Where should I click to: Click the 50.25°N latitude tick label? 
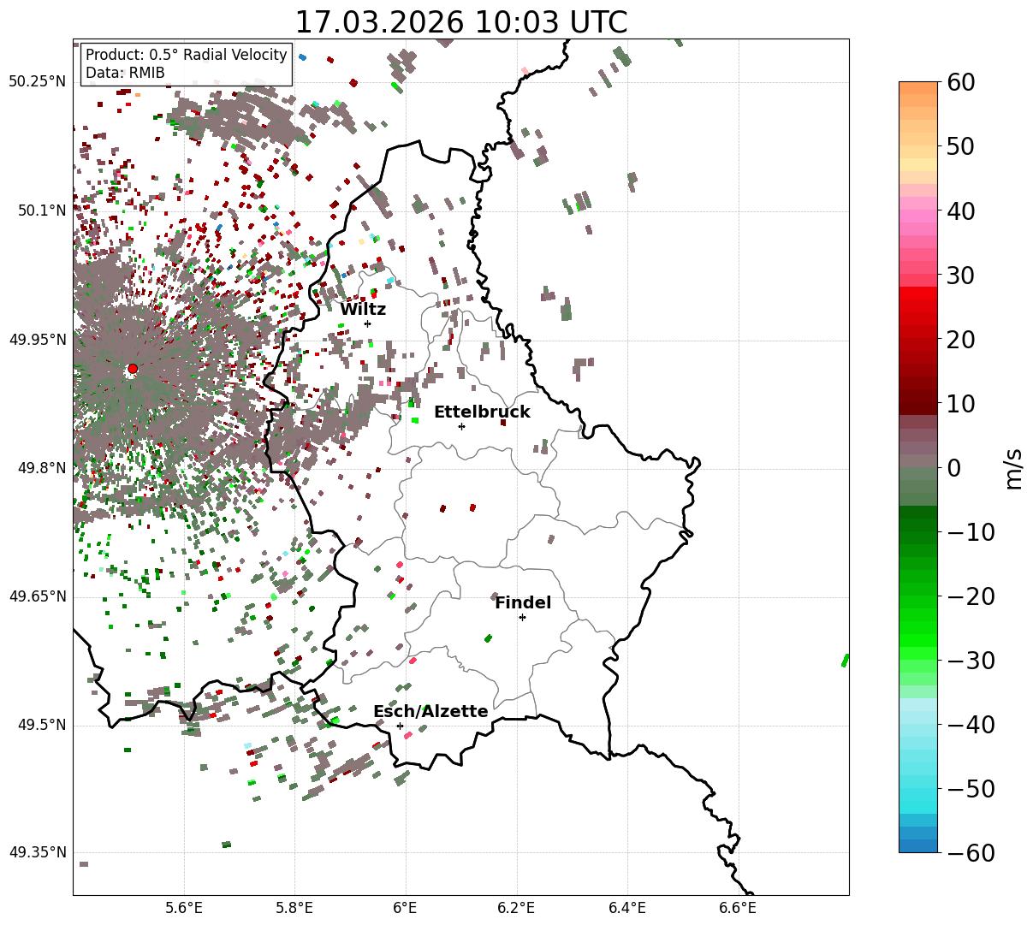[37, 81]
